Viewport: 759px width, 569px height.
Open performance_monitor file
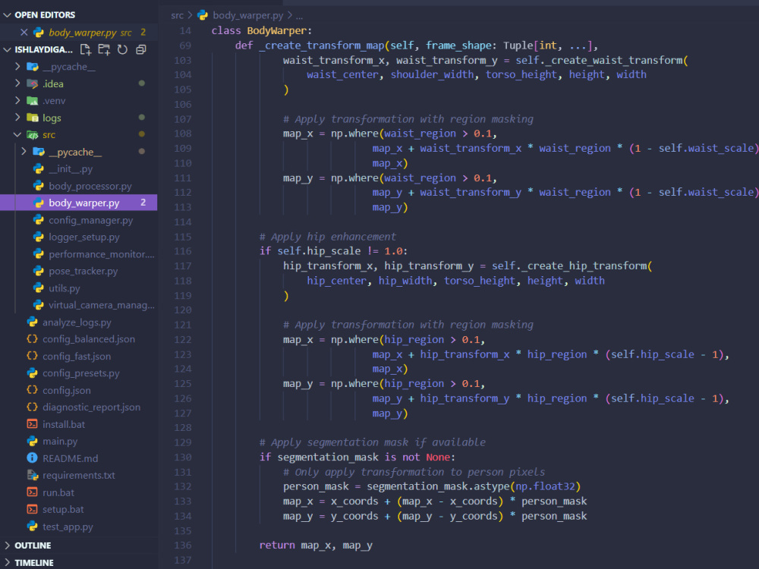101,254
